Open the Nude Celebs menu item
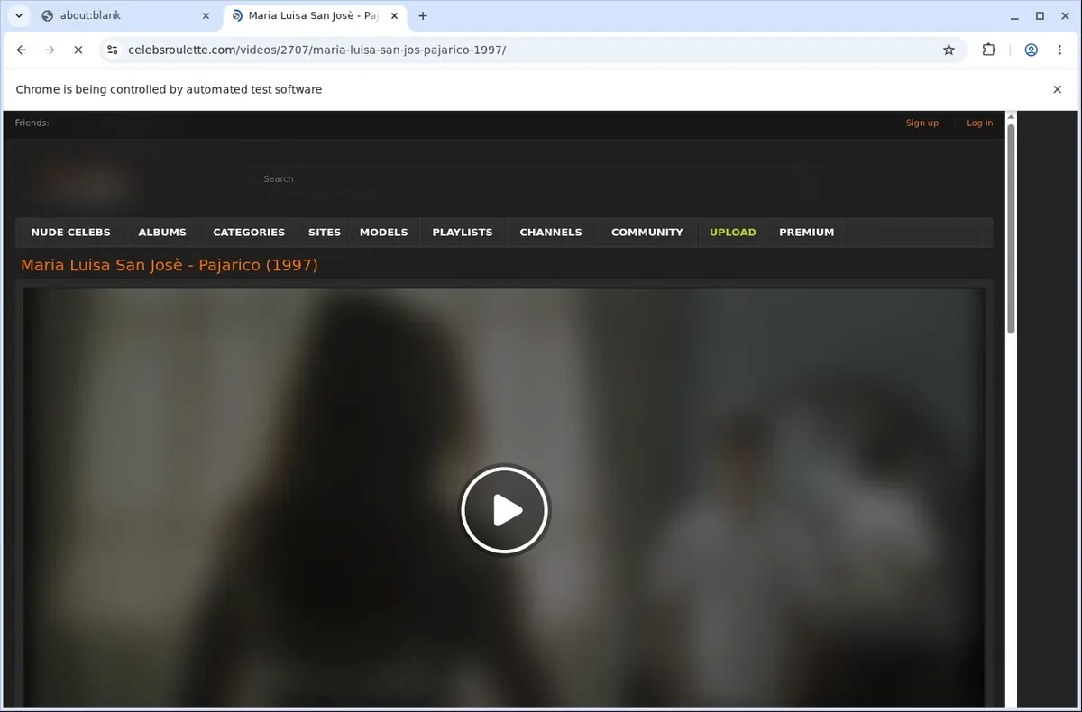 pos(70,232)
